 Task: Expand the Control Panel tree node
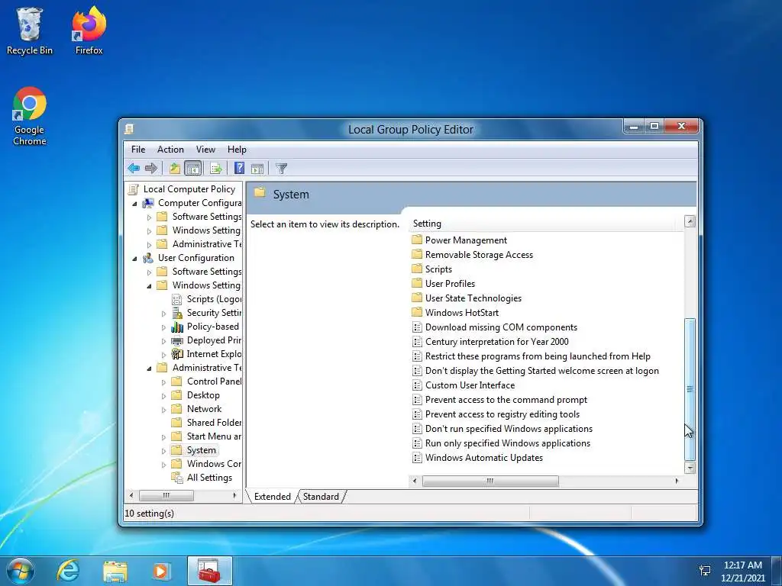[163, 382]
